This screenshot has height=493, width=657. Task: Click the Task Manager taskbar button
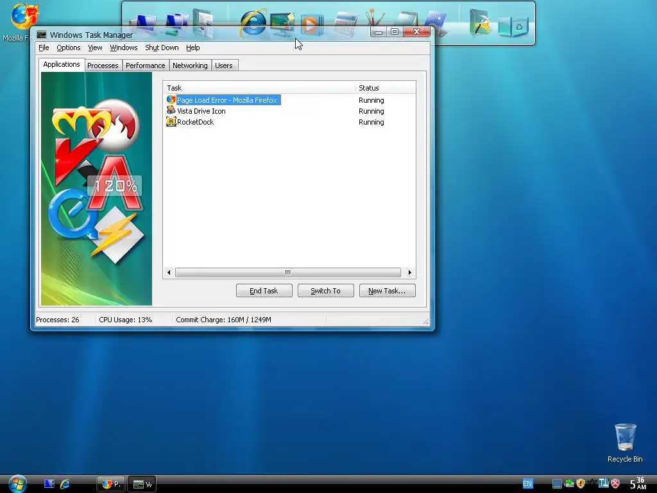pos(142,484)
